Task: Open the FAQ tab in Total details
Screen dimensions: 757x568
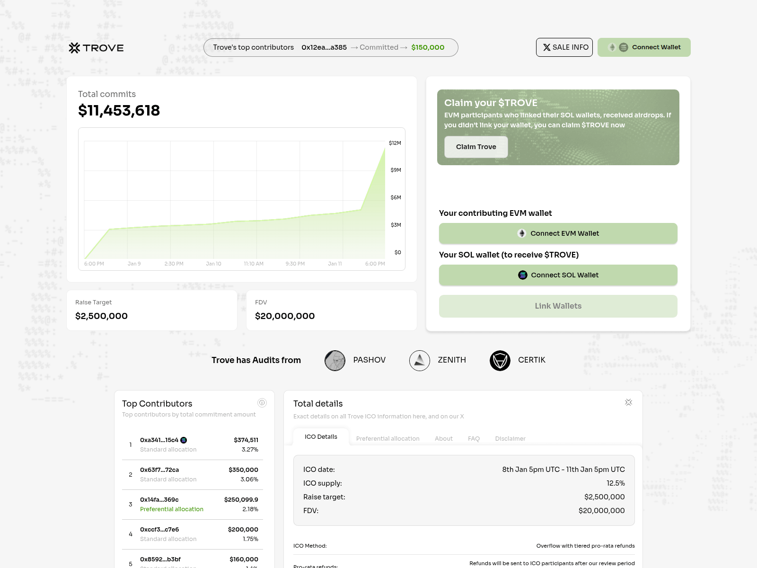Action: coord(474,438)
